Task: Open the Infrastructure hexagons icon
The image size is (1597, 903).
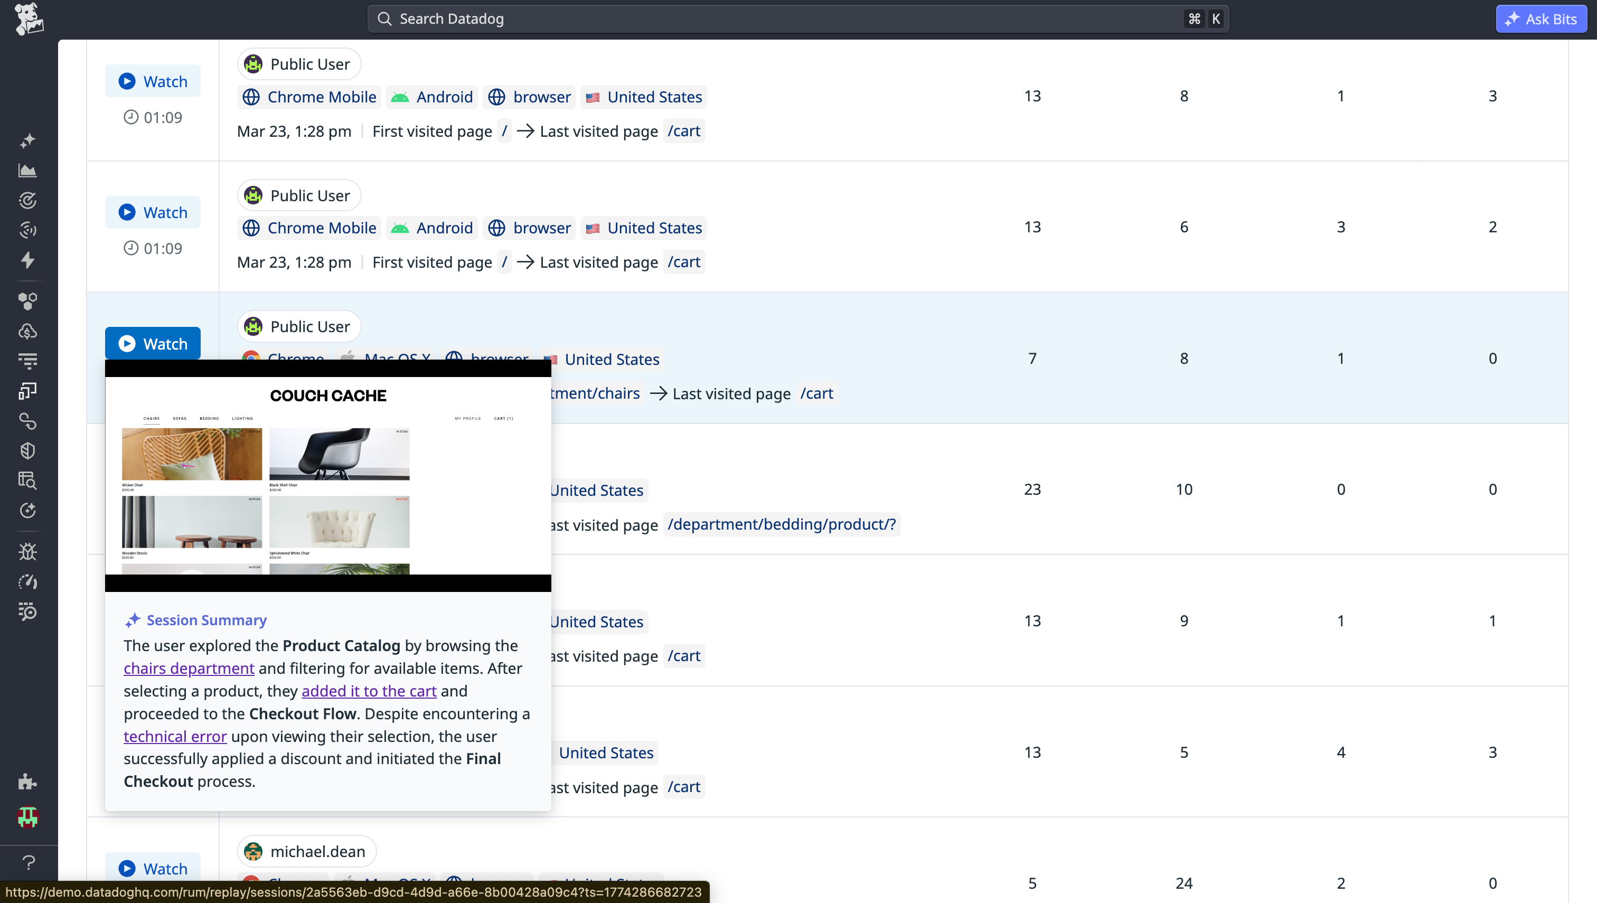Action: (28, 302)
